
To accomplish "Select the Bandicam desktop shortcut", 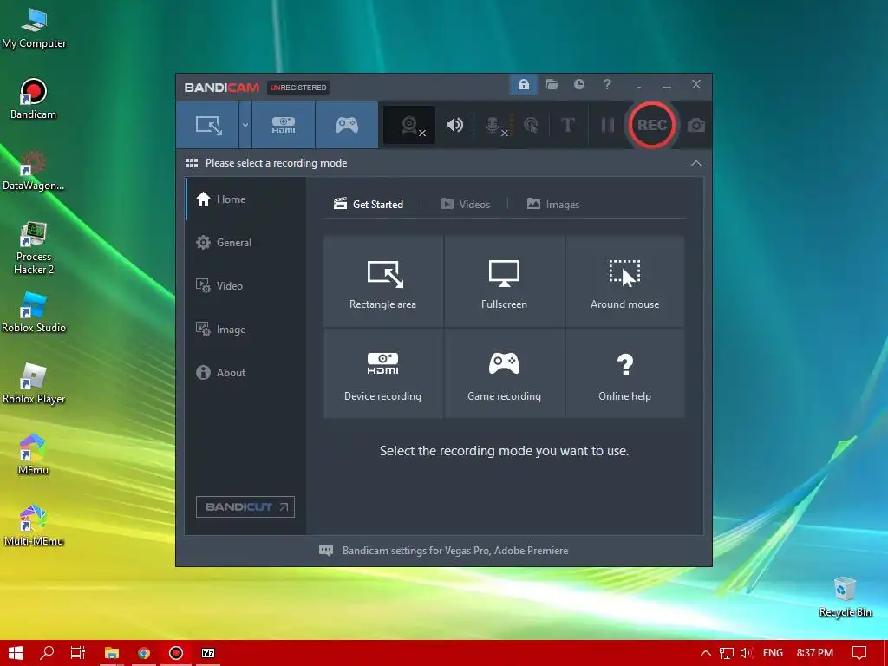I will tap(34, 99).
